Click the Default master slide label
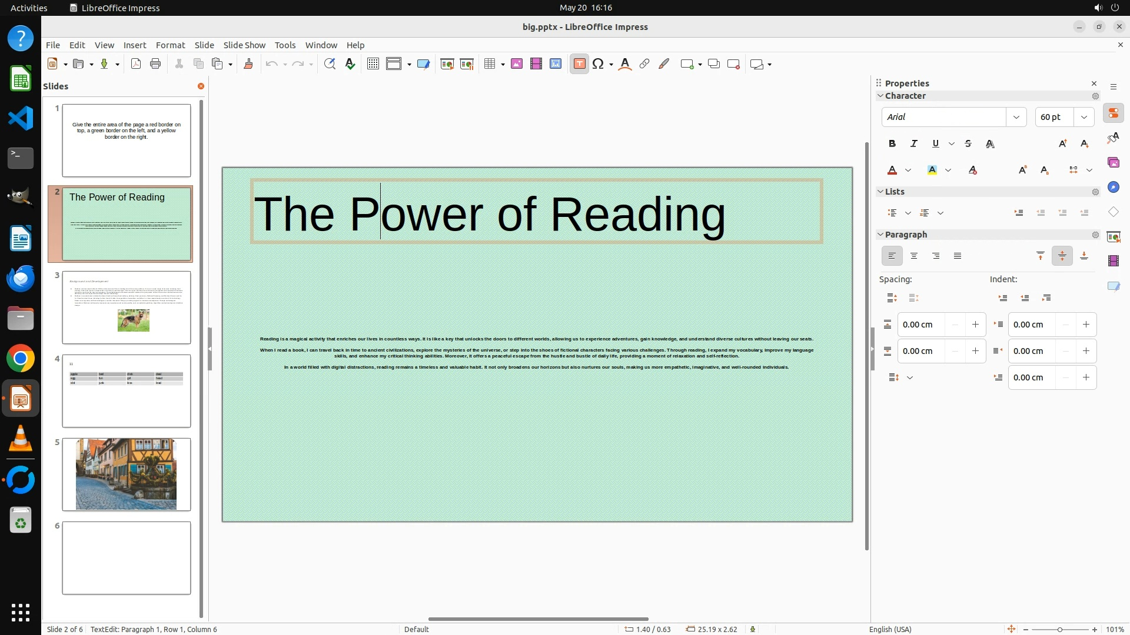This screenshot has height=635, width=1130. point(416,629)
